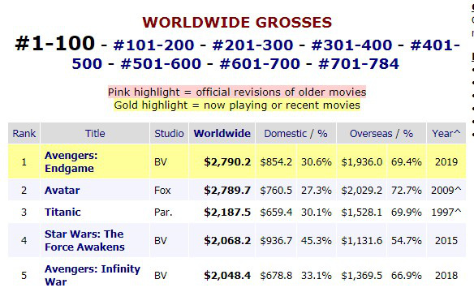Sort by Overseas / % column

pyautogui.click(x=381, y=134)
